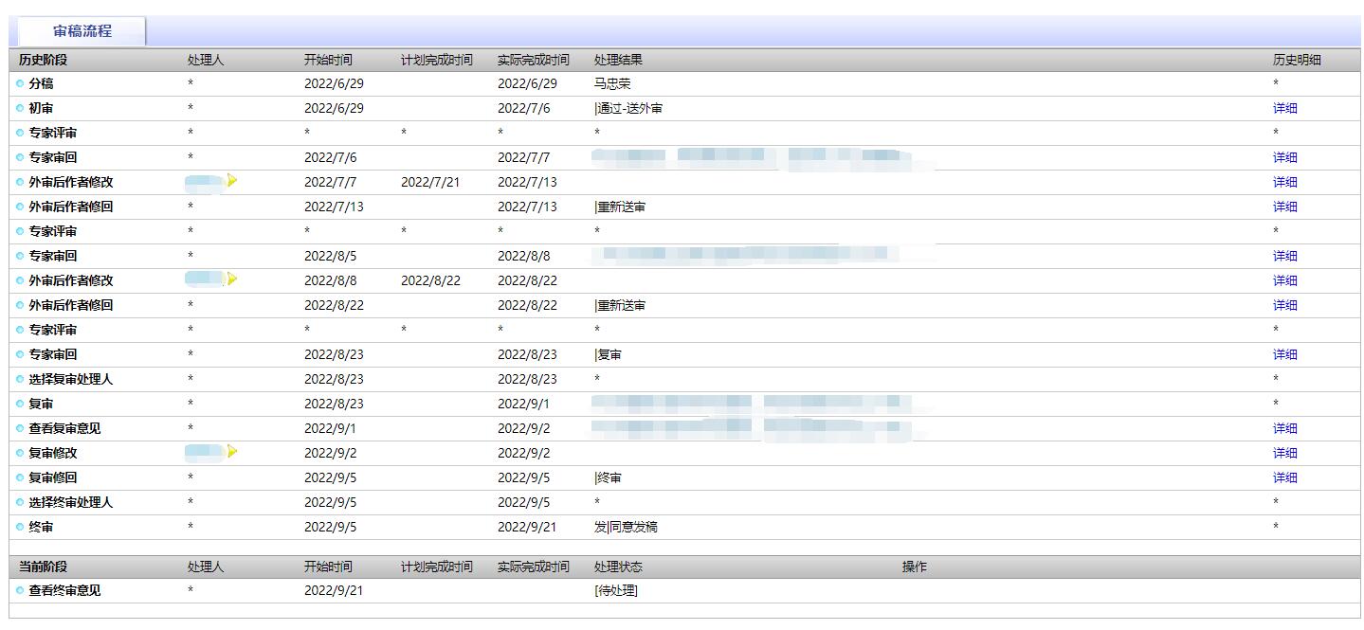Open 详细 for 外审后作者修回 started 2022/7/13

(1284, 207)
